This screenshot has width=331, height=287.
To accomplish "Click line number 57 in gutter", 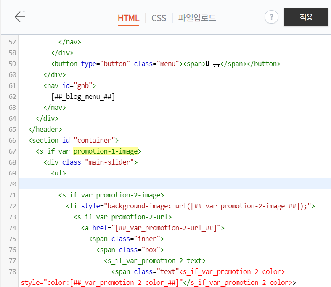I will tap(13, 42).
